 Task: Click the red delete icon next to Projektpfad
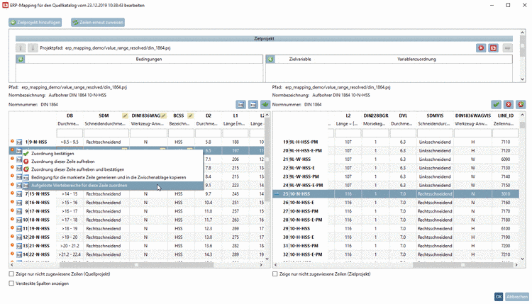coord(481,47)
